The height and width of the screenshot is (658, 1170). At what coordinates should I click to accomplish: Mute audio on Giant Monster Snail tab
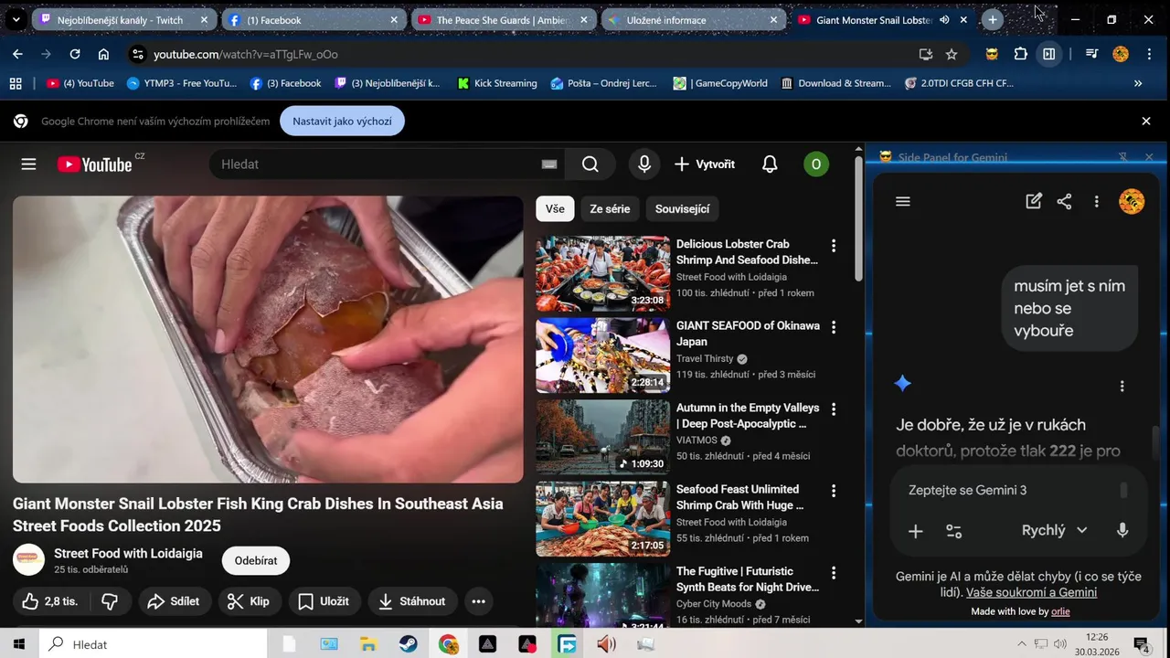(x=944, y=19)
